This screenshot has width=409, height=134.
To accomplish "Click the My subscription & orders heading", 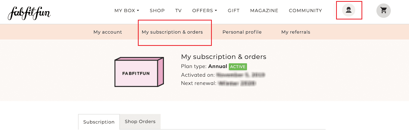I will [x=224, y=57].
